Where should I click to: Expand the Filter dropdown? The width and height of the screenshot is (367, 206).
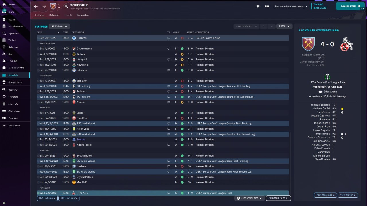coord(284,26)
